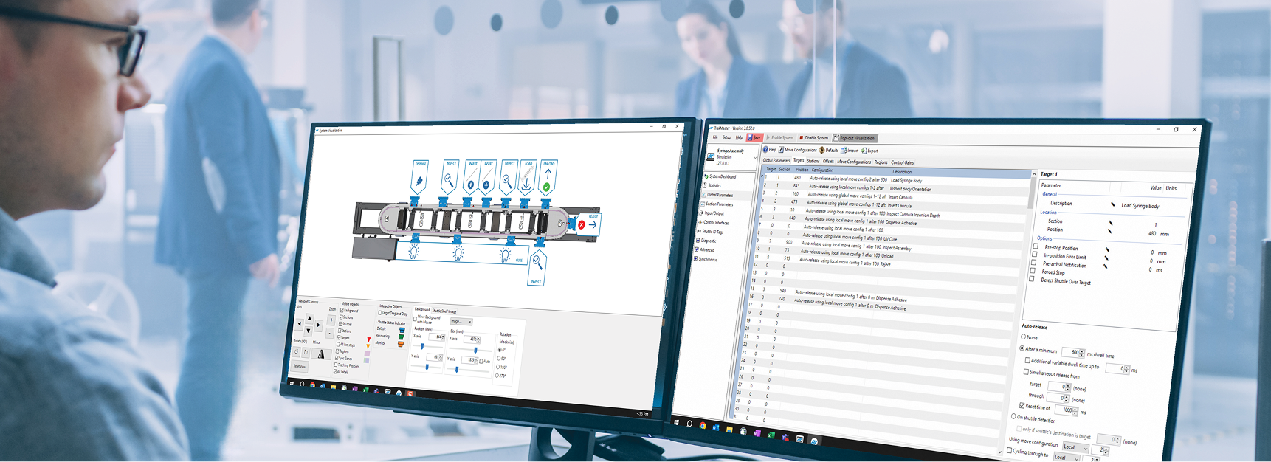The width and height of the screenshot is (1271, 462).
Task: Click the Save icon in TrakMaster toolbar
Action: [x=754, y=137]
